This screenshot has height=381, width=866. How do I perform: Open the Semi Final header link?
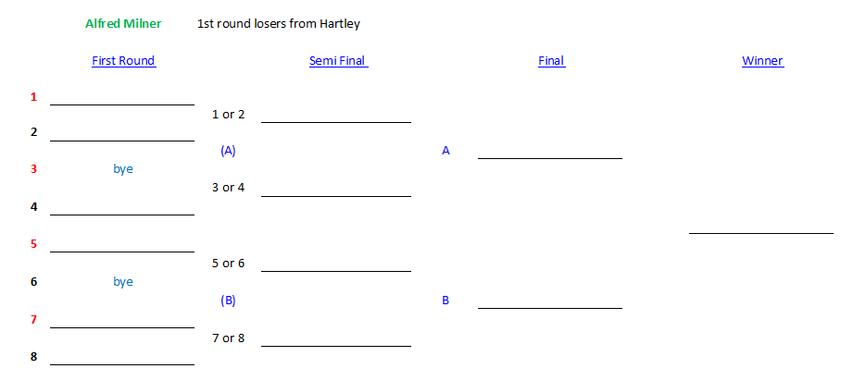tap(337, 61)
